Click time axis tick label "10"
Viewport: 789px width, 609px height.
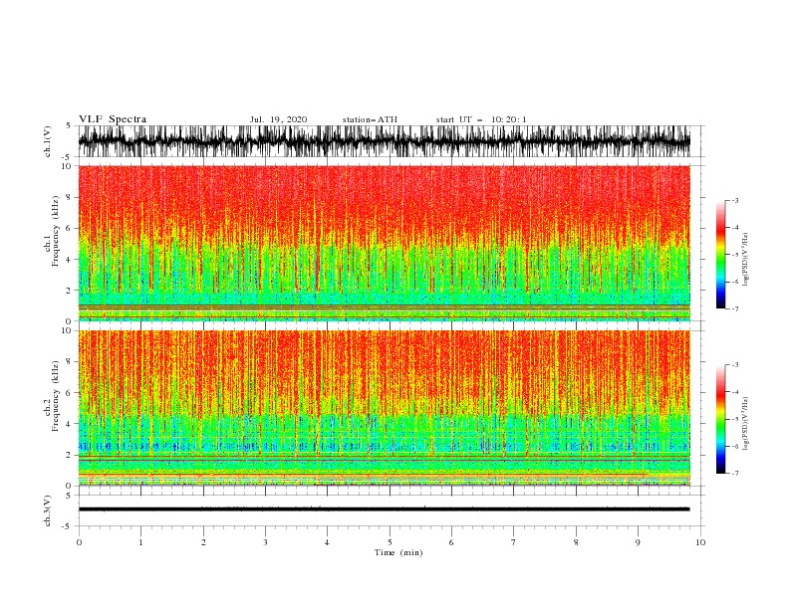click(x=700, y=542)
